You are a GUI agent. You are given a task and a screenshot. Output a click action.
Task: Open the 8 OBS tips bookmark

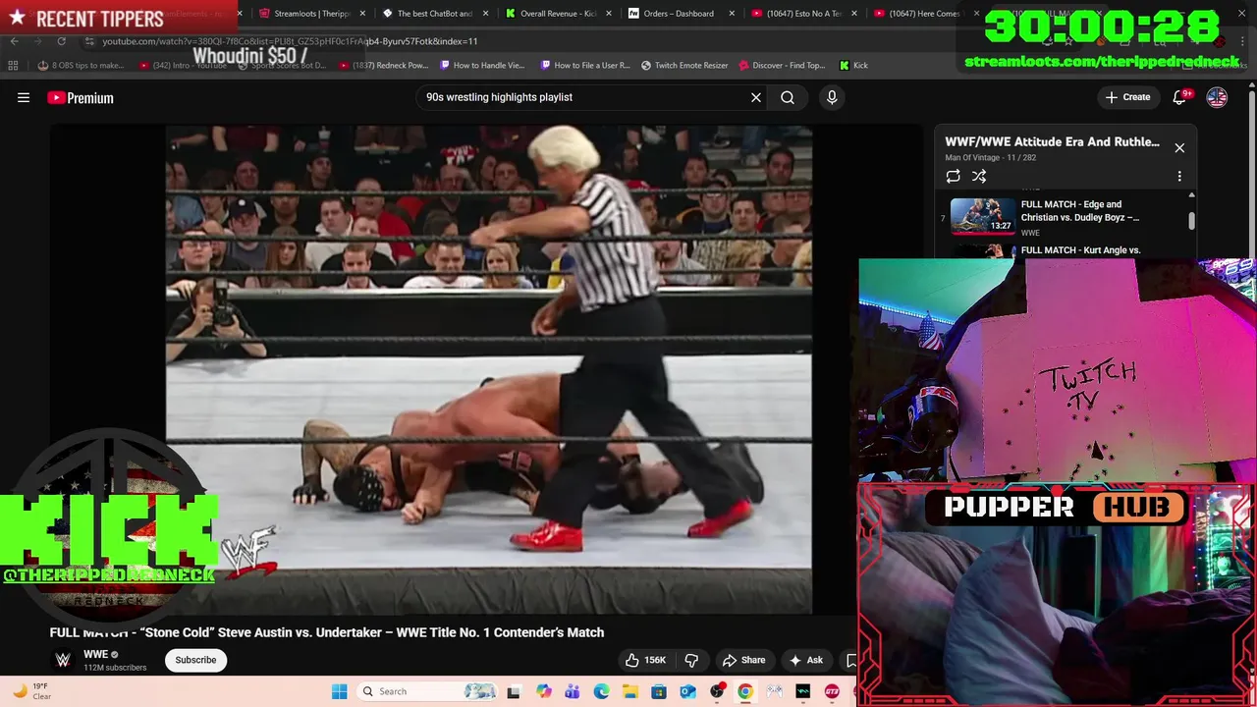pos(82,66)
